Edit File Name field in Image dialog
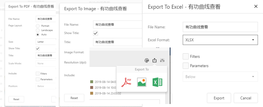Viewport: 263px width, 107px height. 117,25
